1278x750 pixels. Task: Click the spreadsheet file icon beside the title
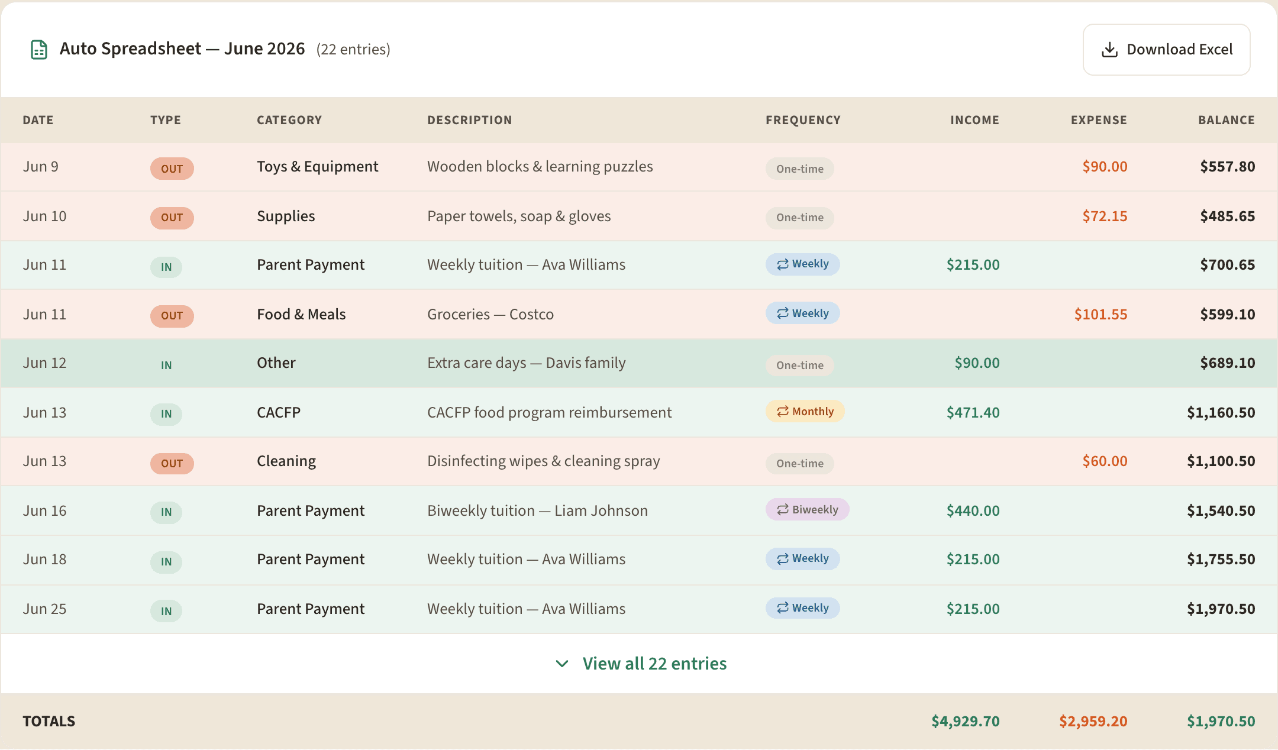(x=39, y=50)
